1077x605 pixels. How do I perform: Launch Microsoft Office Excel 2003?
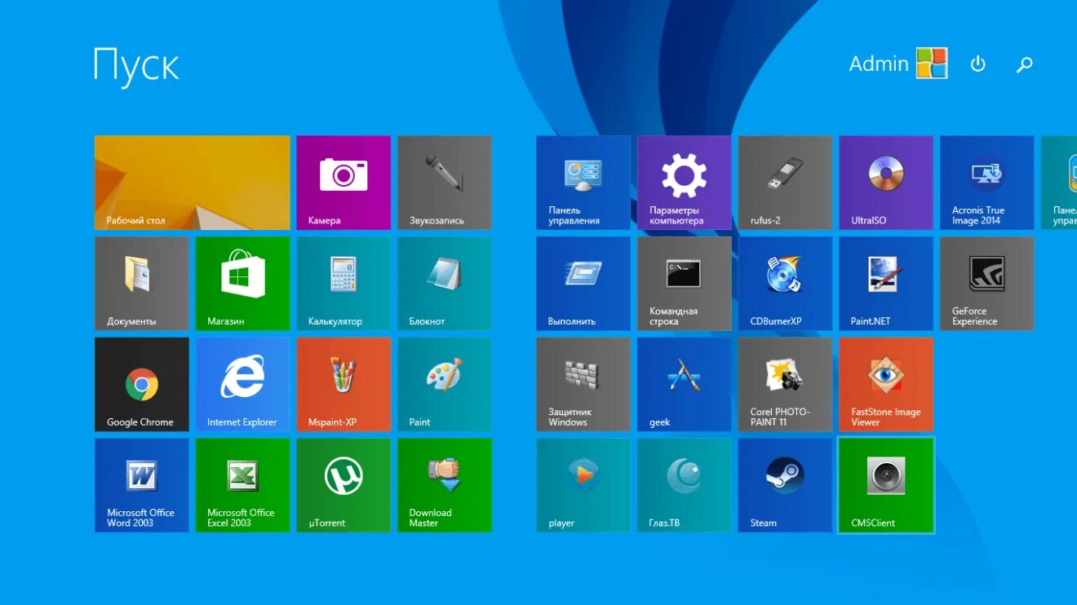tap(243, 485)
